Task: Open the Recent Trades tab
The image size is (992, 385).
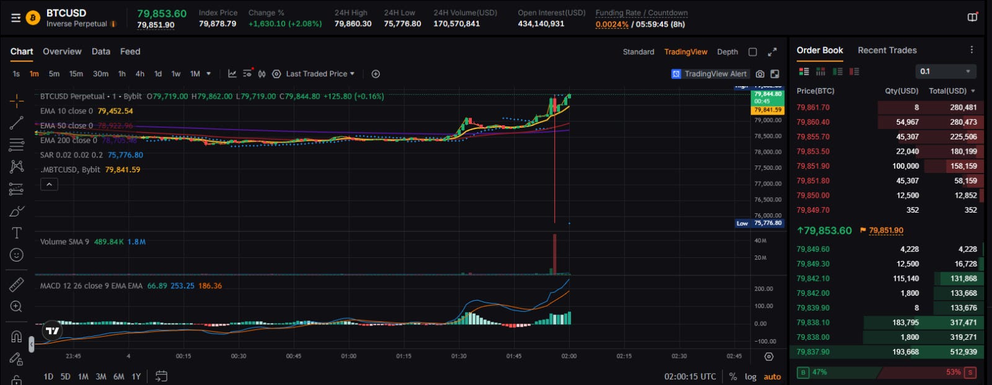Action: 887,50
